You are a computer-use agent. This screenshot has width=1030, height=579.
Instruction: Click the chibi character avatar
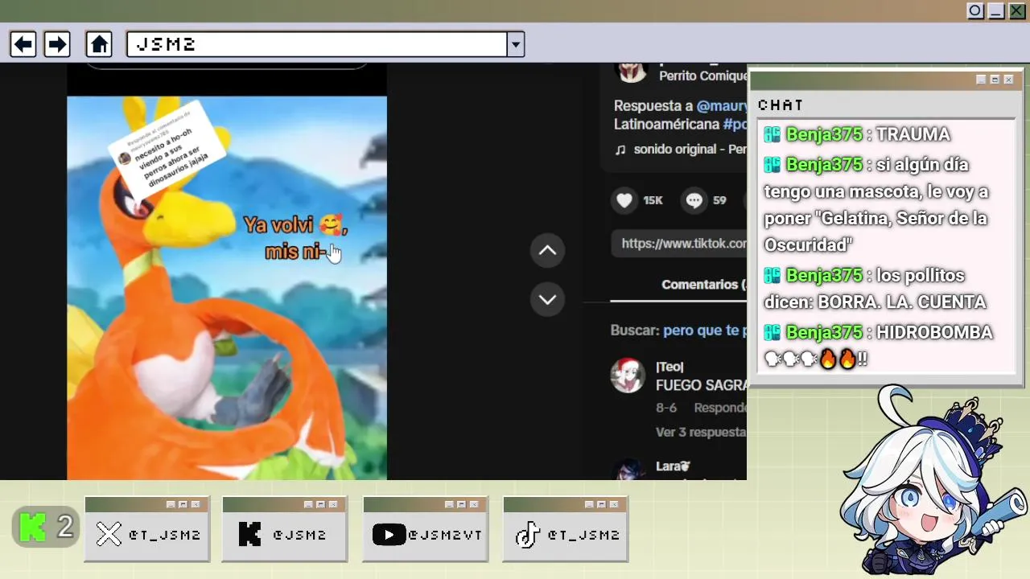[933, 479]
